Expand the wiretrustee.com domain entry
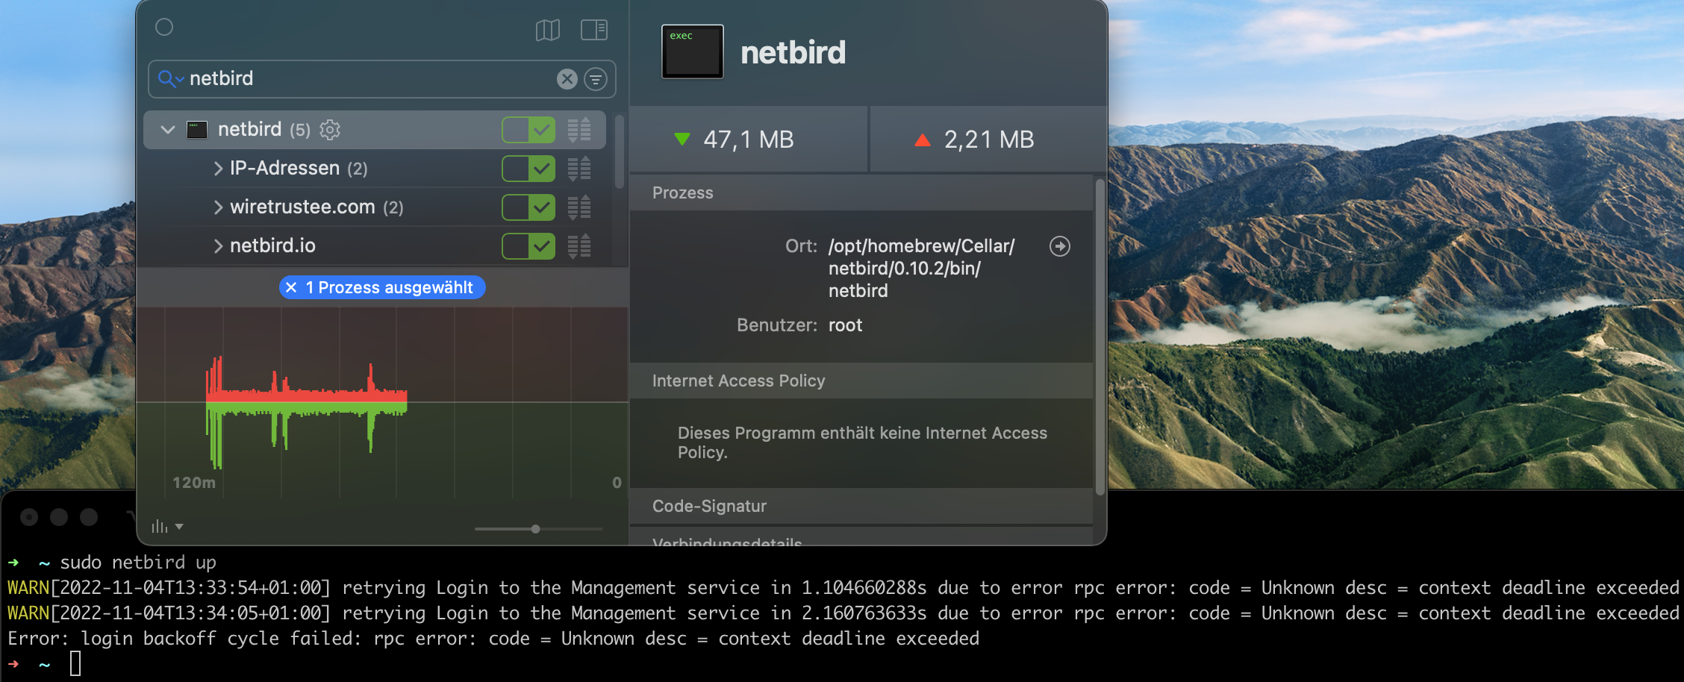The image size is (1684, 682). coord(217,207)
